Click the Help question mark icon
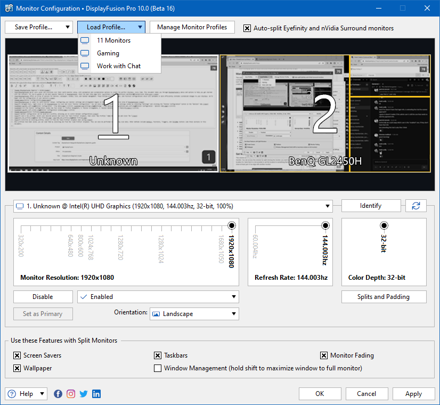This screenshot has width=440, height=405. [12, 394]
